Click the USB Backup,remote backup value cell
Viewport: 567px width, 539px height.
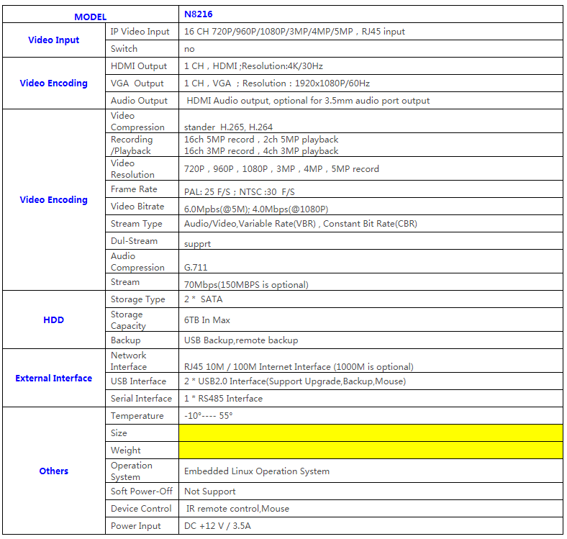point(241,340)
